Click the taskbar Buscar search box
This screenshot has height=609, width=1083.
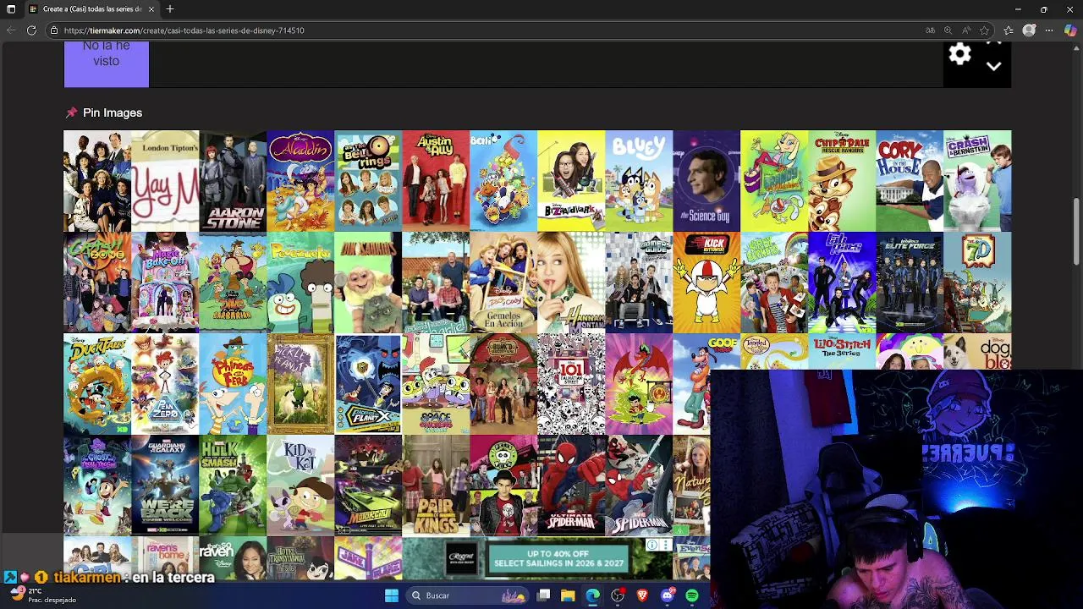[x=465, y=595]
